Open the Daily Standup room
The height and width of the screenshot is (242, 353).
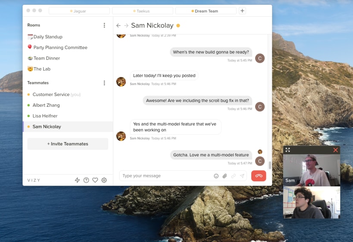68,37
